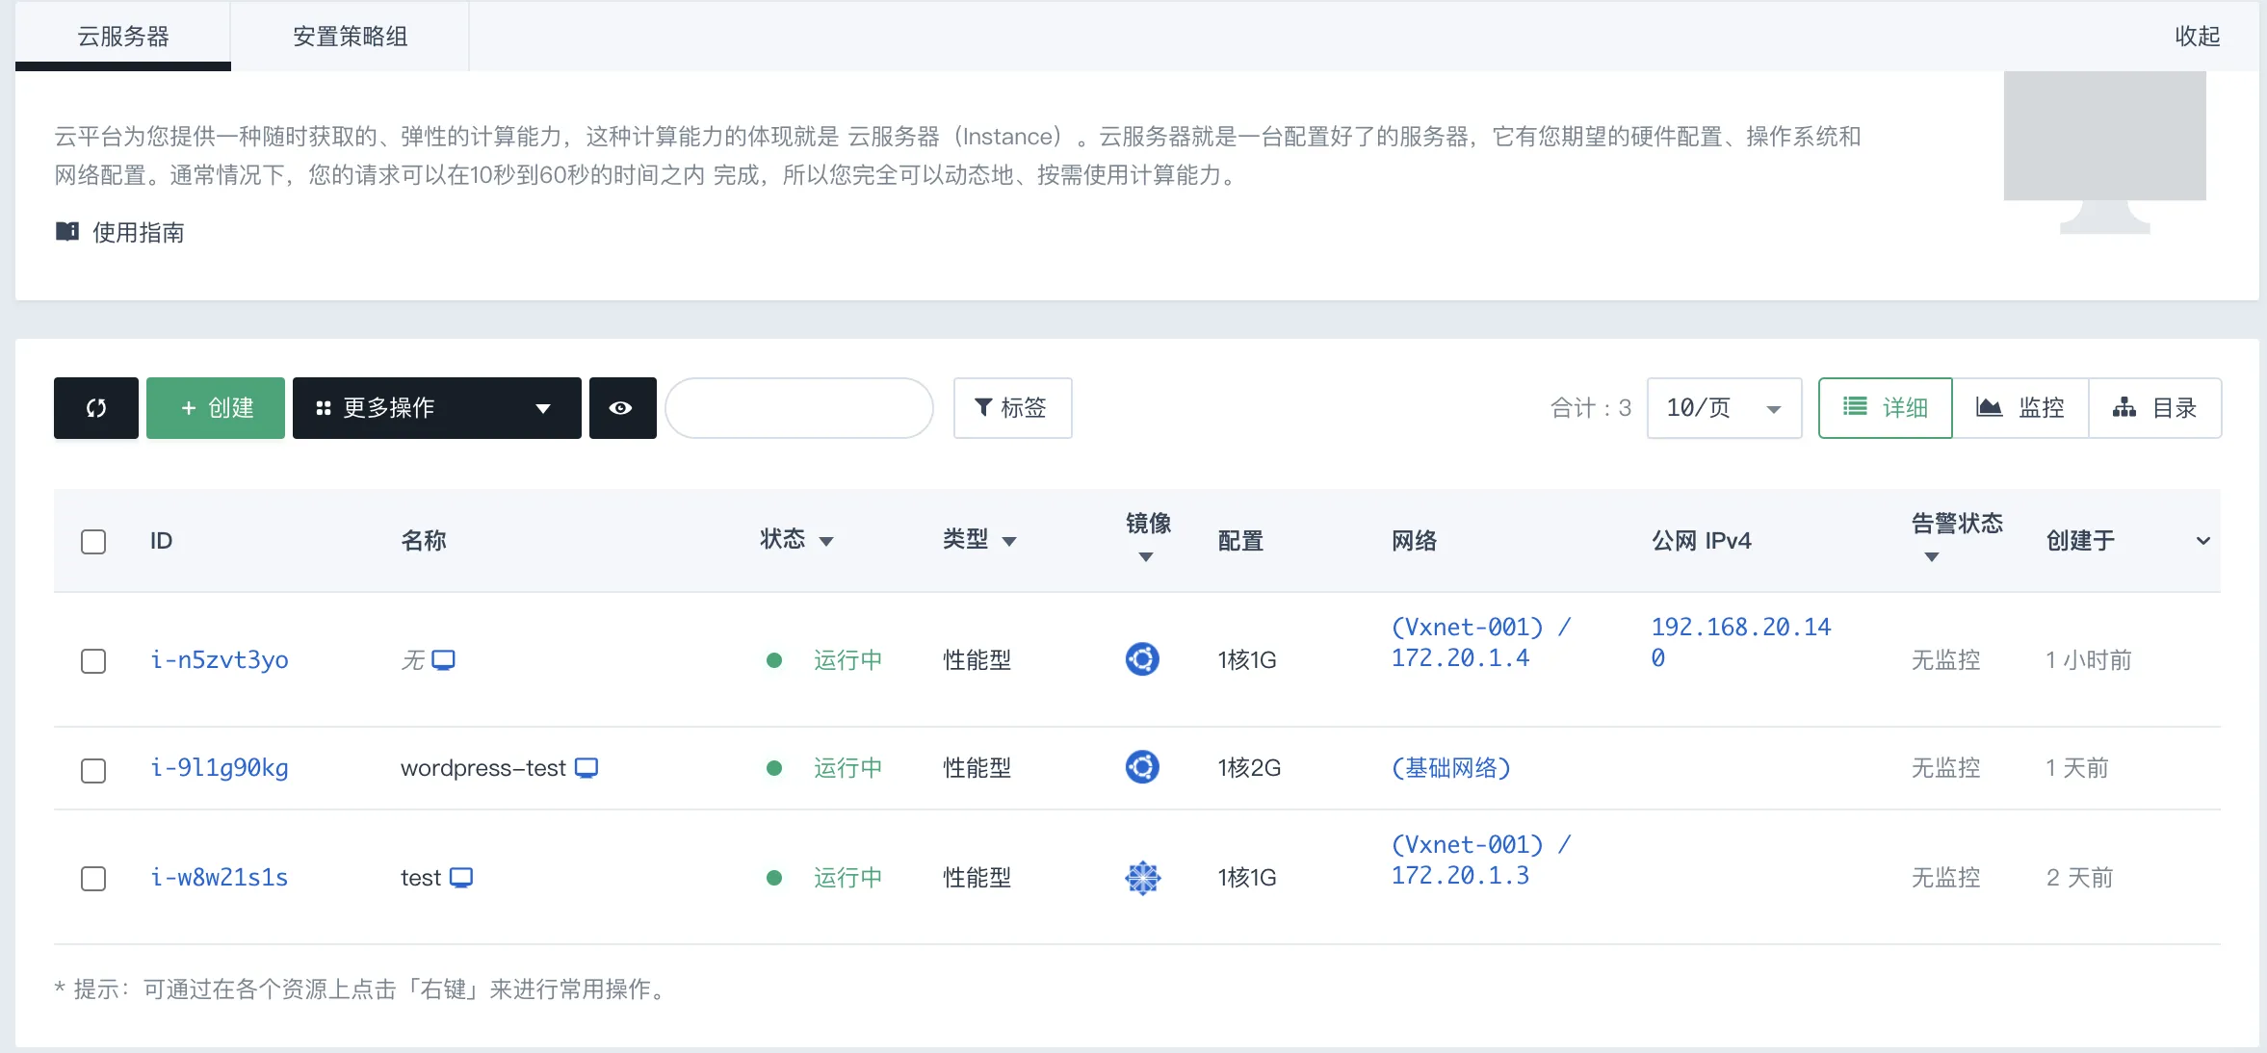Open instance i-w8w21s1s
The height and width of the screenshot is (1053, 2267).
coord(220,878)
